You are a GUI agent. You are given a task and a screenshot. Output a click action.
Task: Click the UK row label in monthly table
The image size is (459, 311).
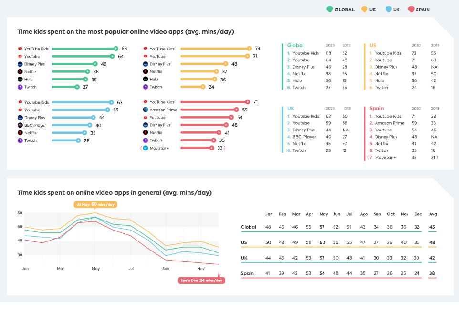pos(245,258)
